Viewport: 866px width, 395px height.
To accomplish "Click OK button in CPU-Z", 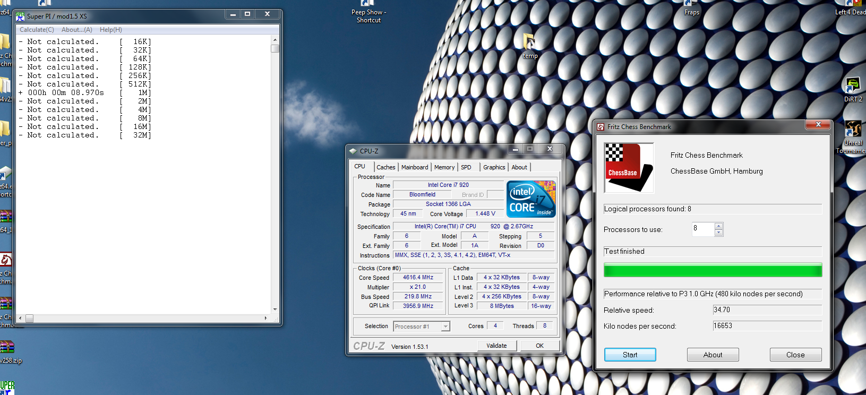I will coord(539,346).
